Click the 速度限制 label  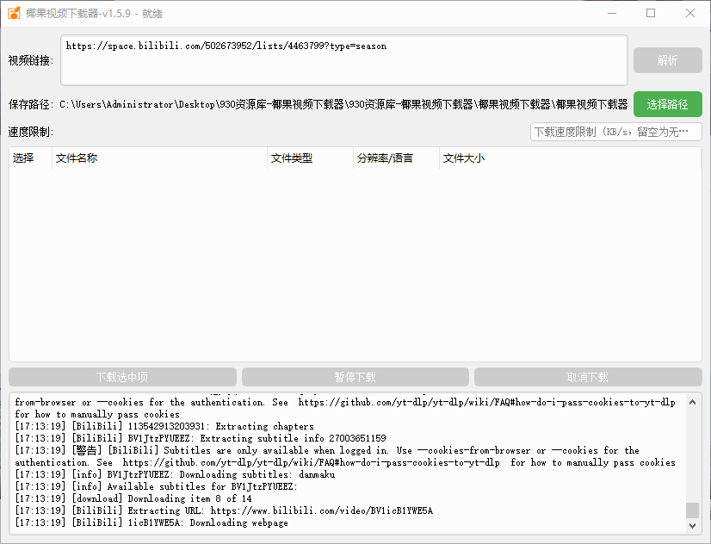(x=31, y=132)
